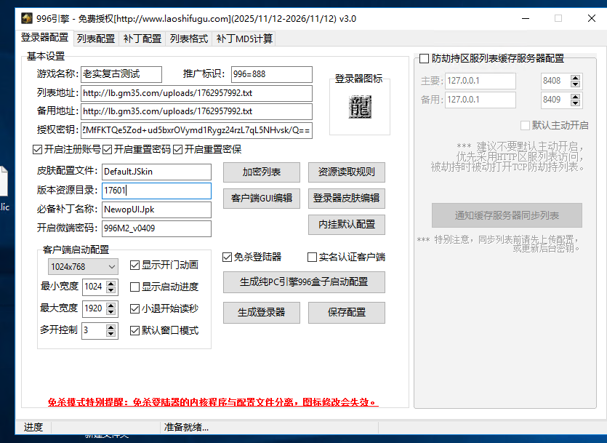
Task: Focus the 授权密钥 input field
Action: [x=196, y=130]
